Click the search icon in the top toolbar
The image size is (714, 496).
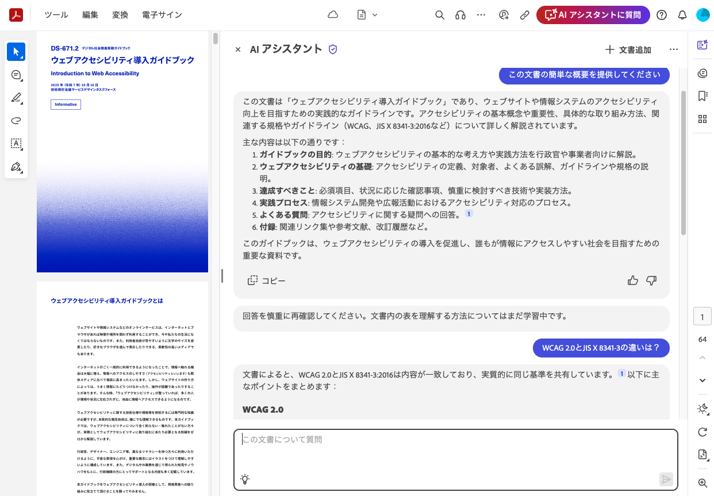pos(440,15)
